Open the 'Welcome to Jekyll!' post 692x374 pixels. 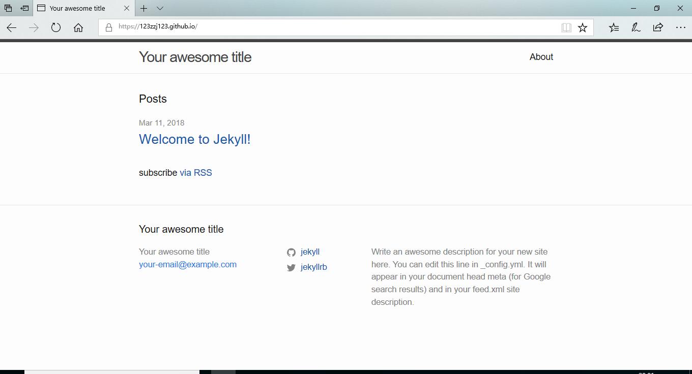[x=194, y=139]
